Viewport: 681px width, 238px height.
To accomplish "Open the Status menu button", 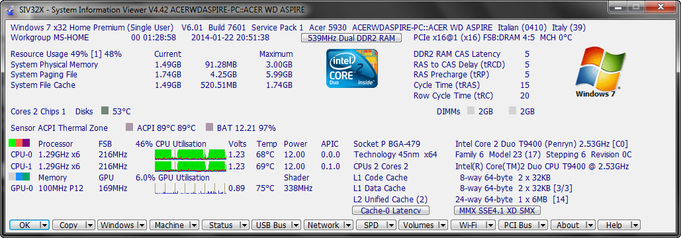I will [220, 225].
